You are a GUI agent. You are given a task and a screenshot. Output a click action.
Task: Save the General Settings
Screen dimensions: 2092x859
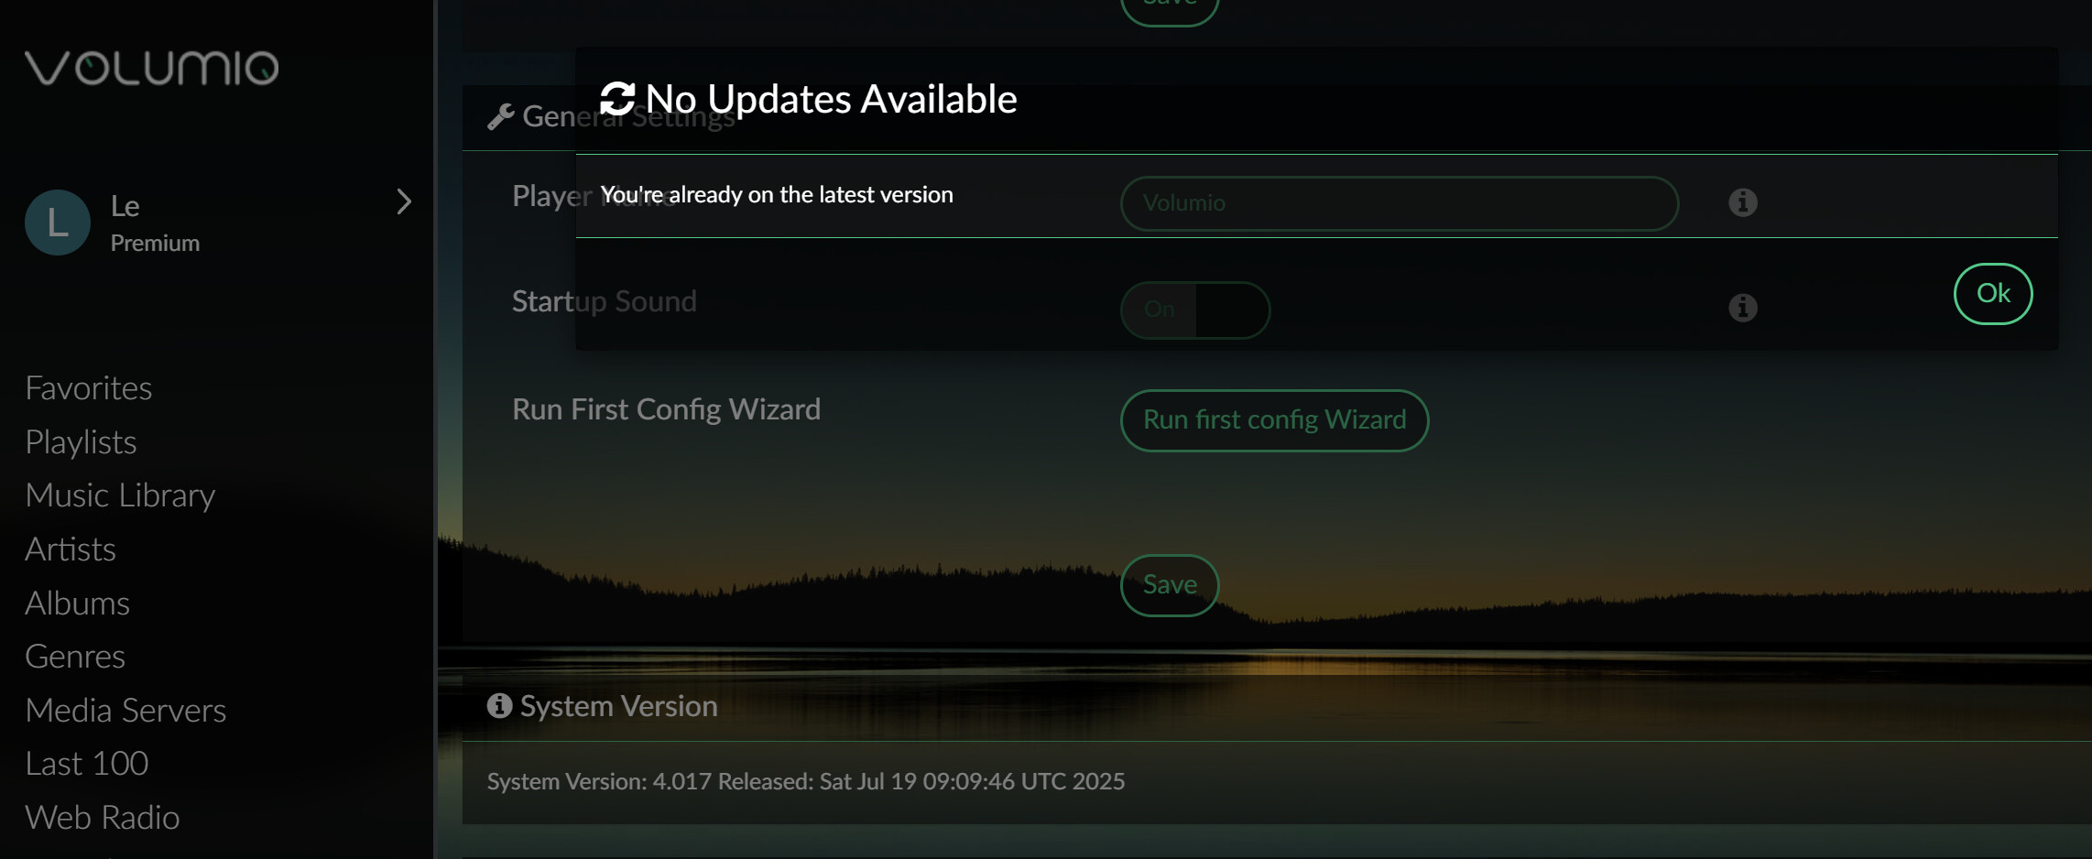(1170, 585)
